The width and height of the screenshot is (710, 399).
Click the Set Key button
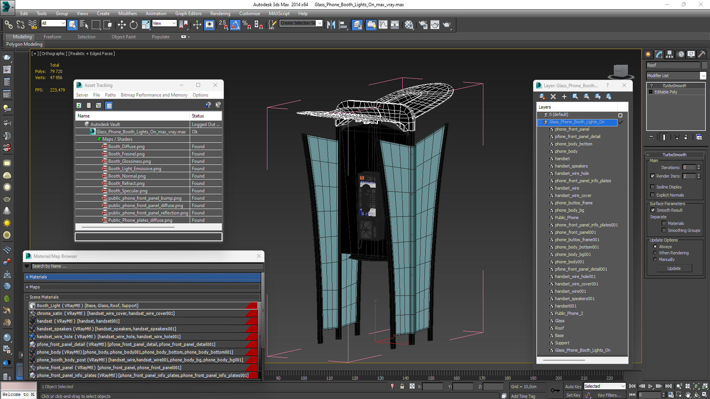(x=573, y=395)
